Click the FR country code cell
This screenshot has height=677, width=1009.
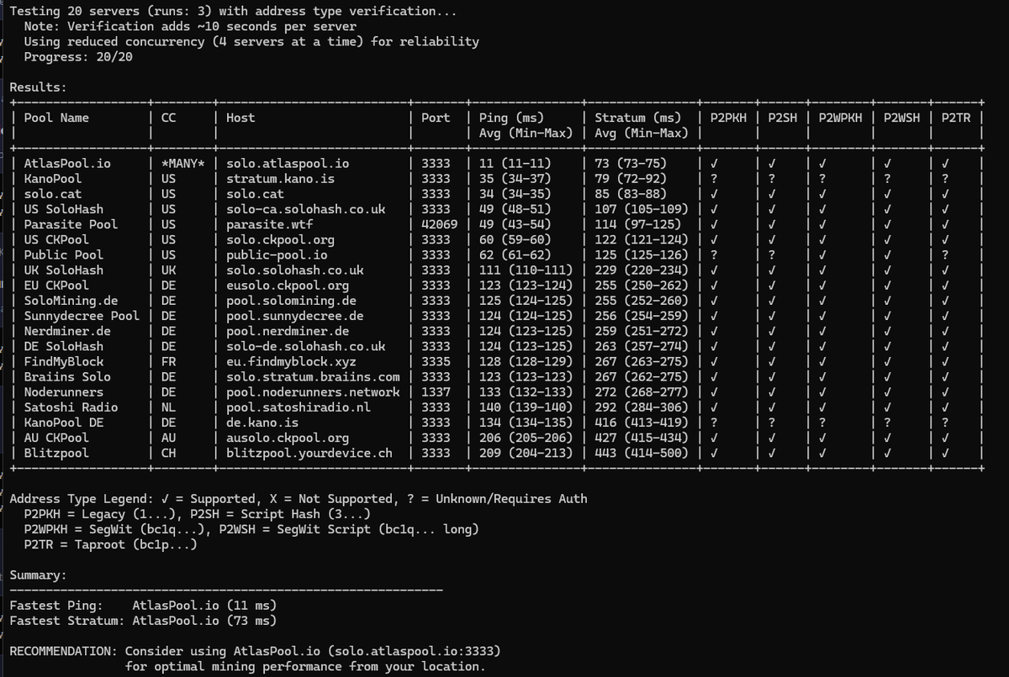click(168, 361)
